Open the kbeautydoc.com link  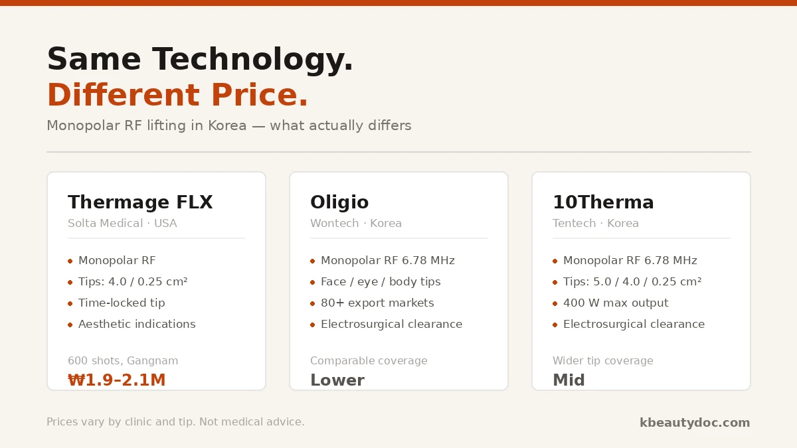point(695,423)
